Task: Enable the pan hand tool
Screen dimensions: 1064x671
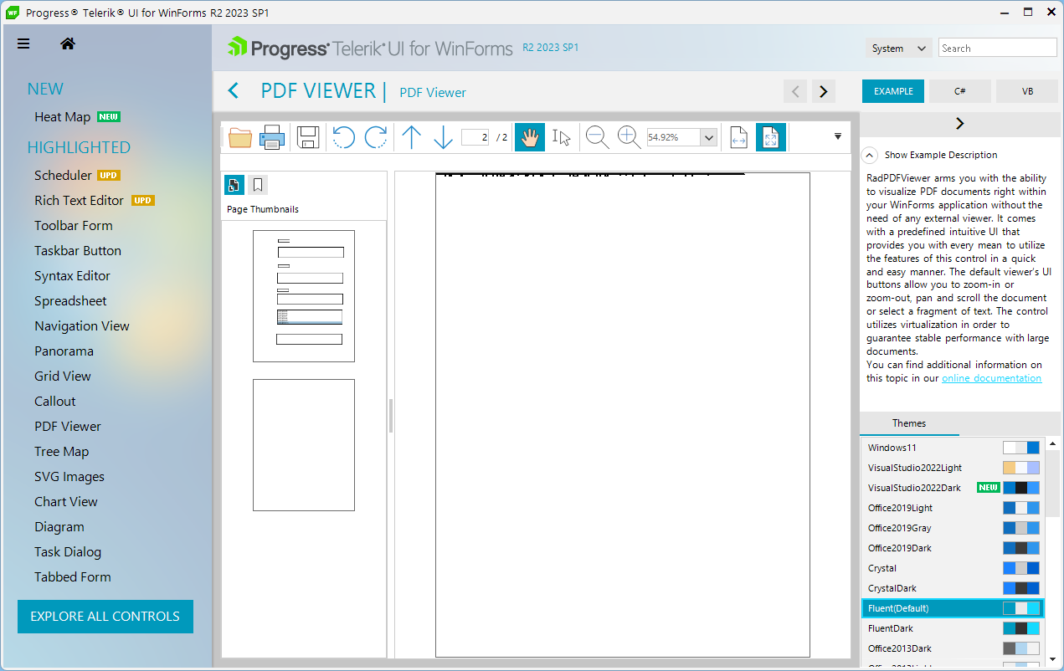Action: coord(529,136)
